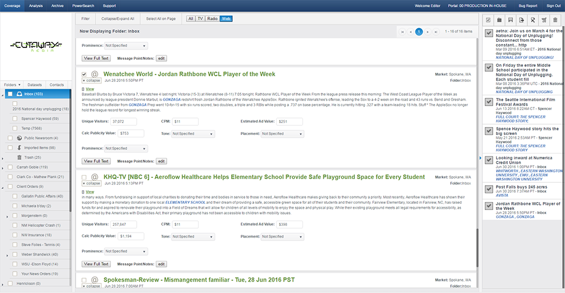Viewport: 565px width, 293px height.
Task: Uncheck the Wenatchee World article checkbox
Action: tap(84, 75)
